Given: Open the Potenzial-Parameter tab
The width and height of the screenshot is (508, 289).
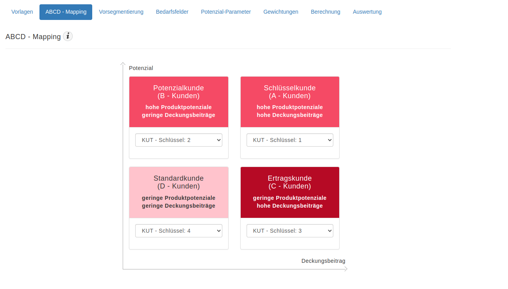Looking at the screenshot, I should (226, 12).
